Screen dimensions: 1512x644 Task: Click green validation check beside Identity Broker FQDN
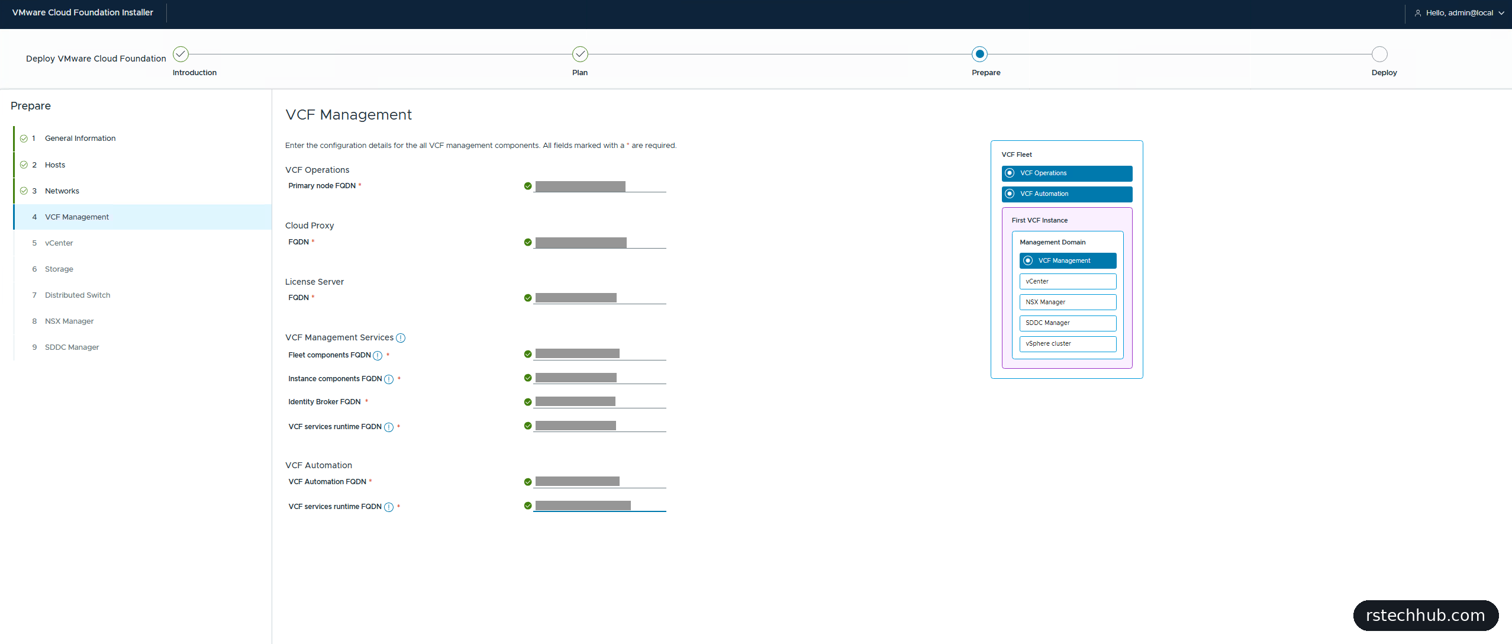coord(528,402)
